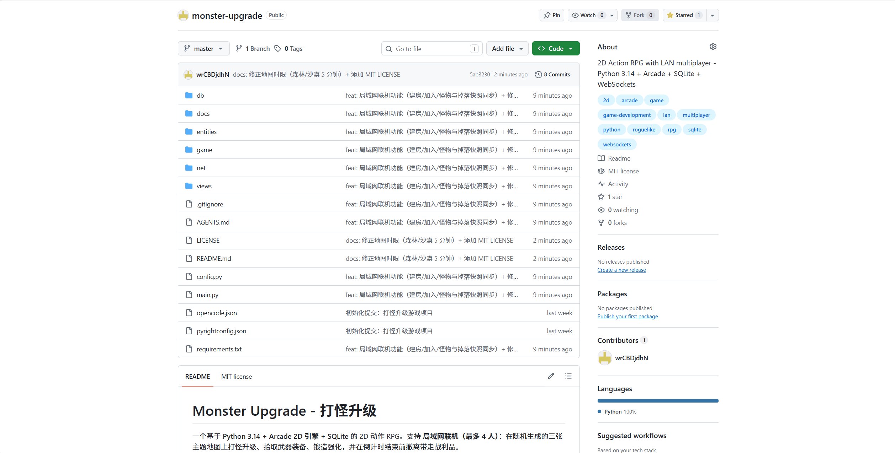
Task: Click the docs folder icon
Action: point(189,113)
